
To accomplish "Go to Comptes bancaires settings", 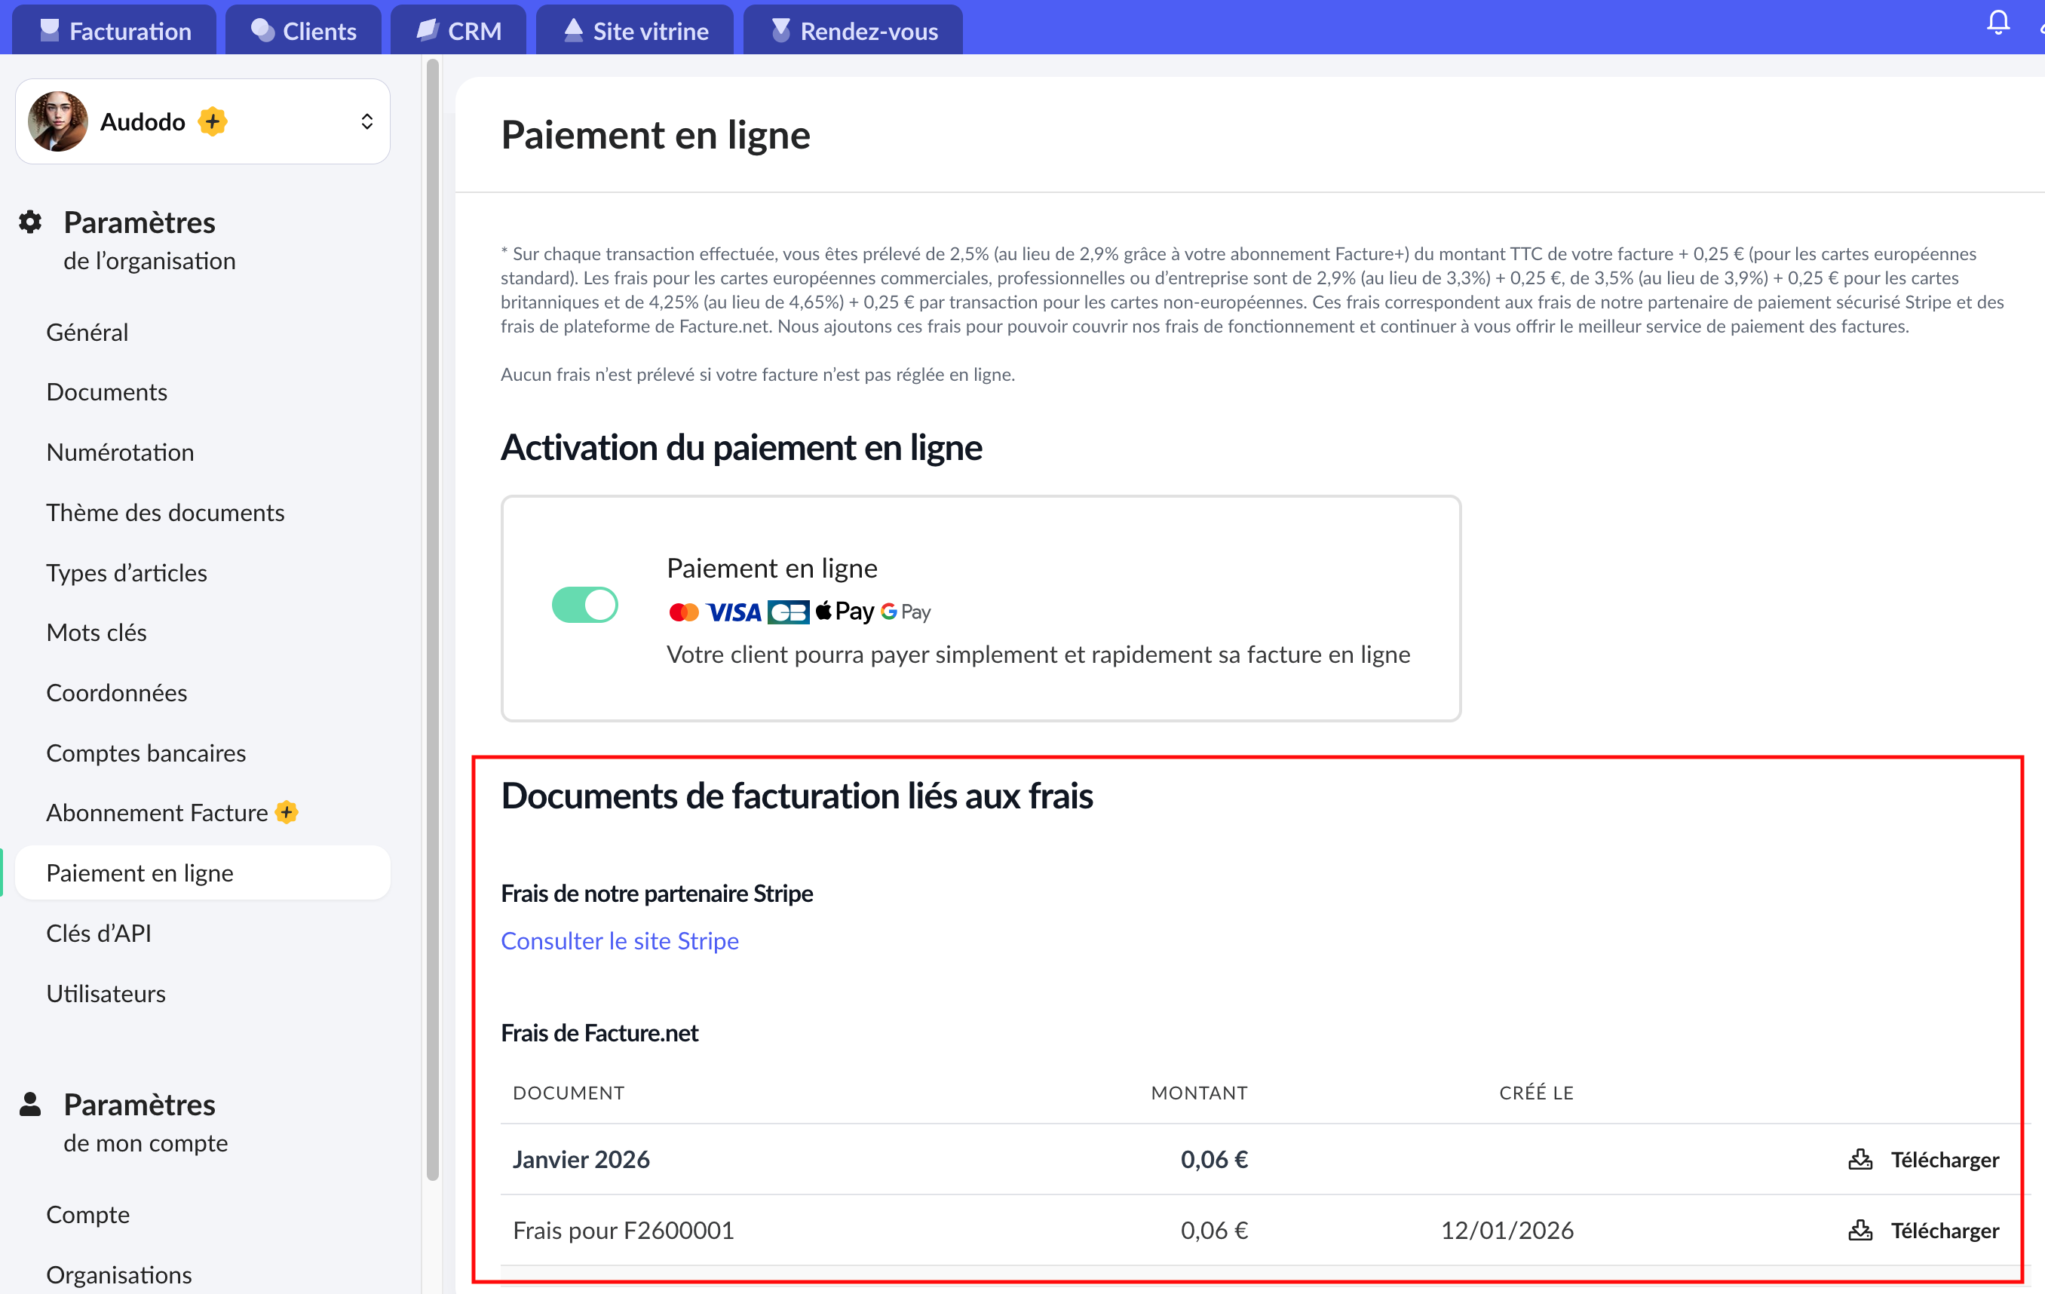I will point(146,753).
